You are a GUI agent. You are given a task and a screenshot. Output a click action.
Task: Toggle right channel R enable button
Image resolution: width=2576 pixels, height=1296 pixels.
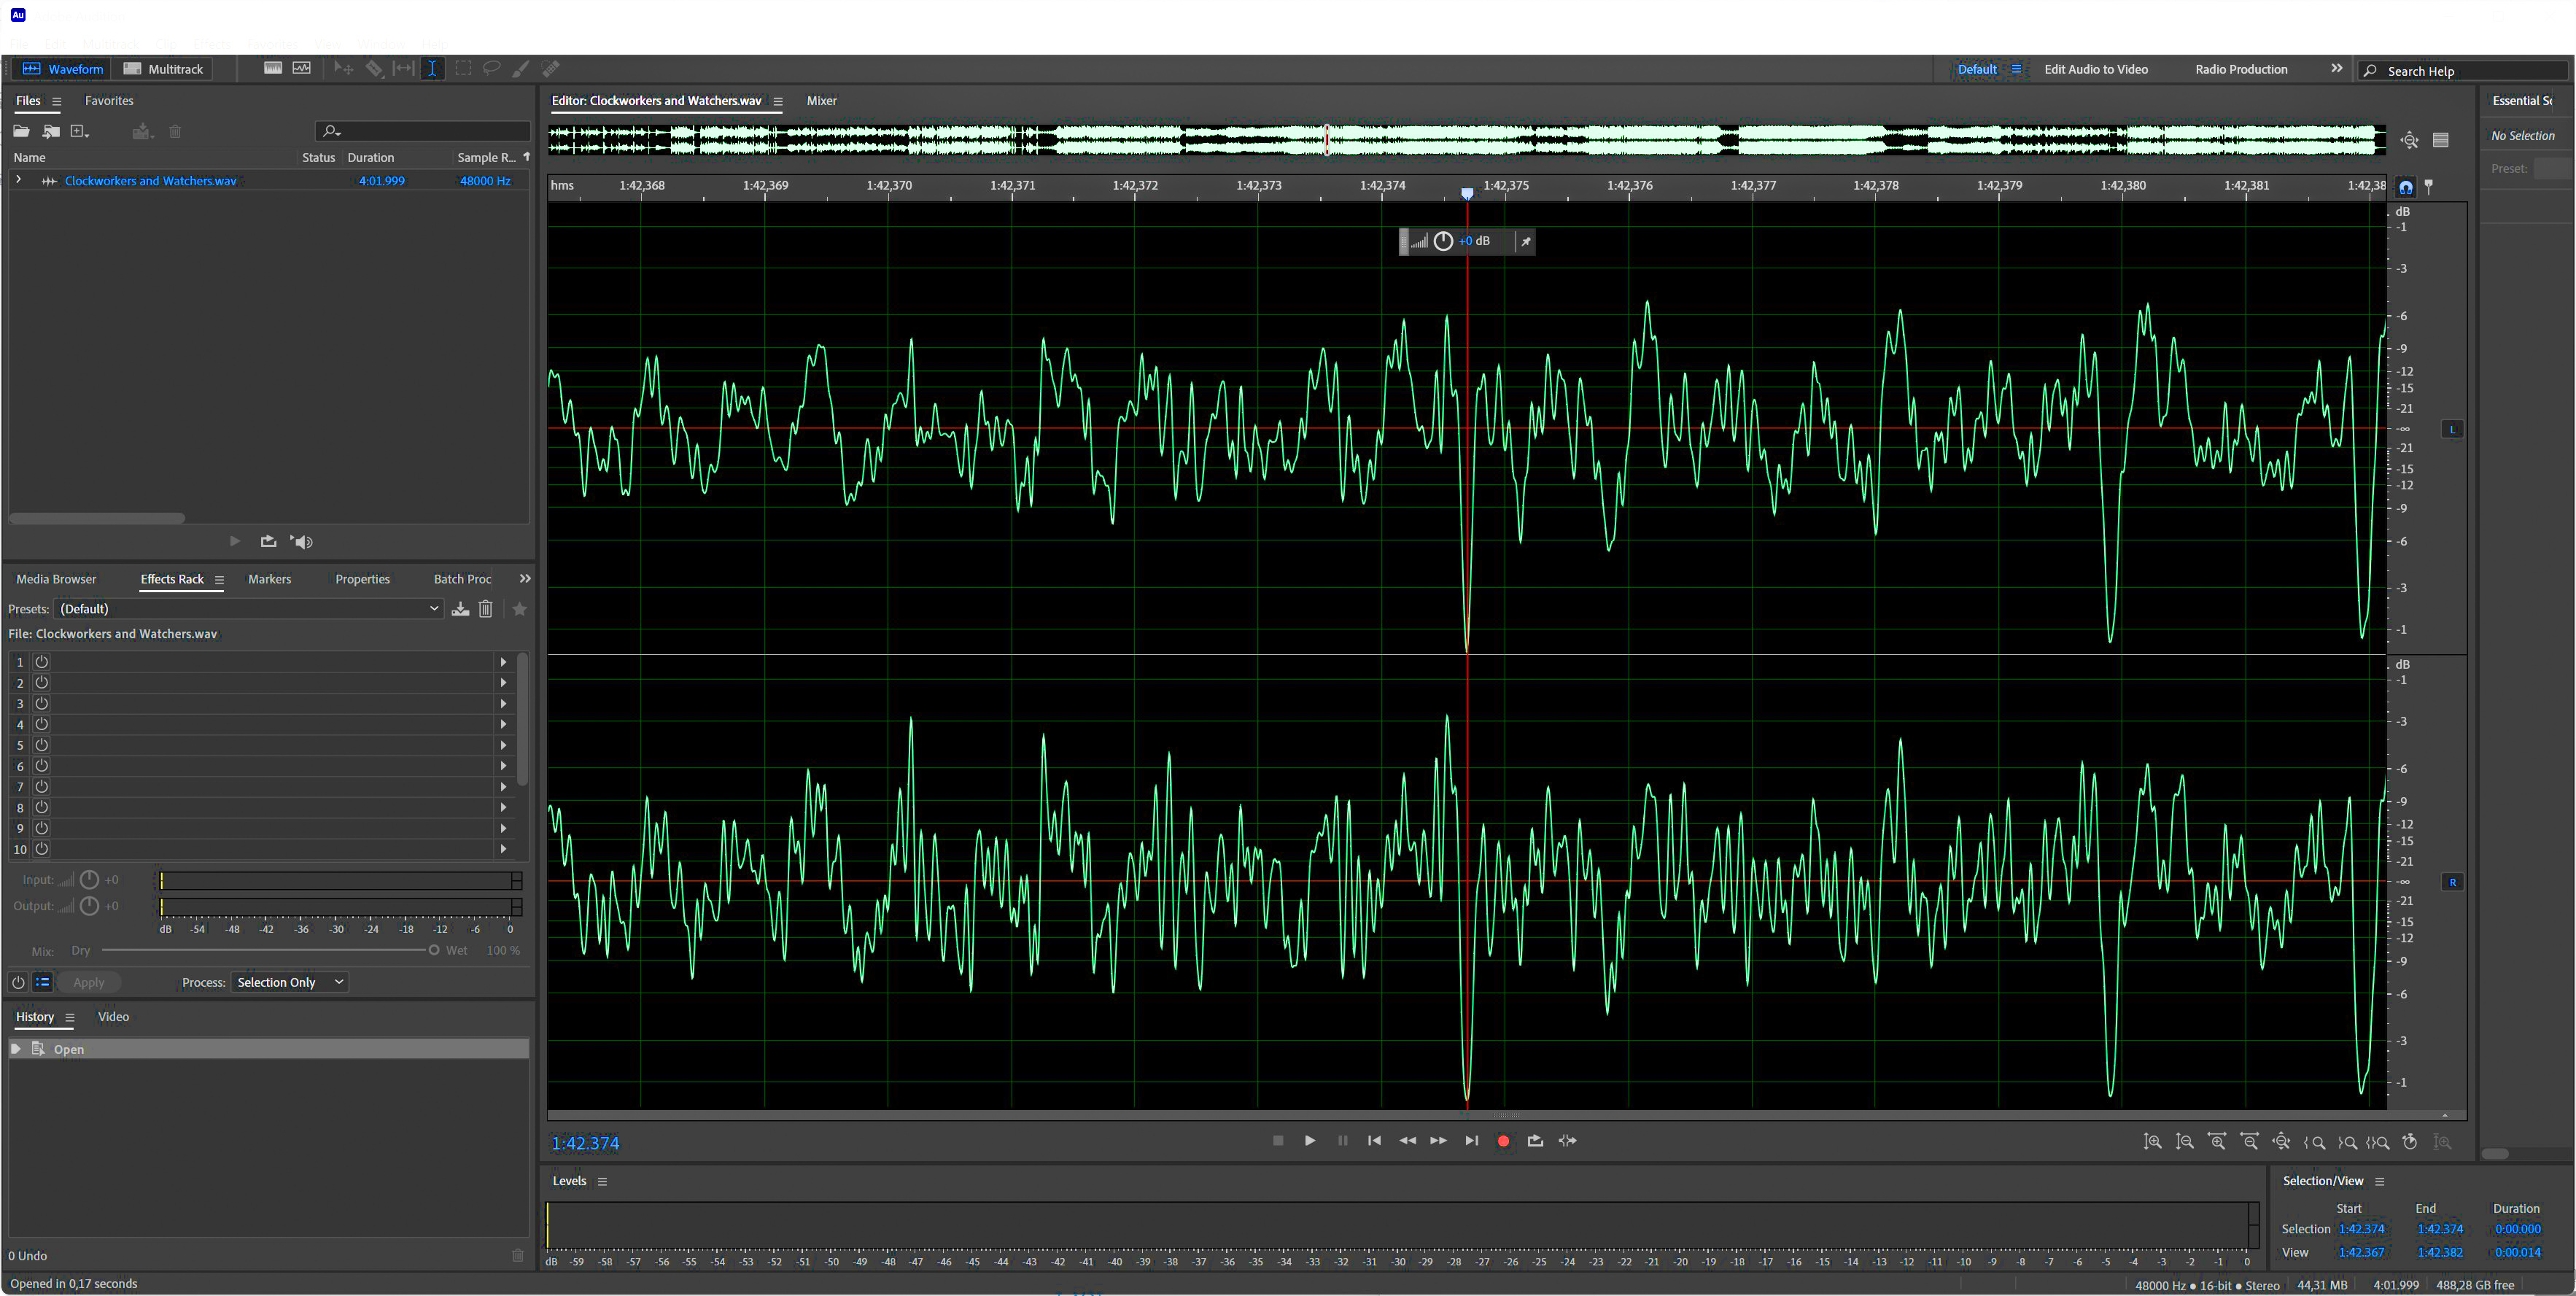coord(2452,882)
